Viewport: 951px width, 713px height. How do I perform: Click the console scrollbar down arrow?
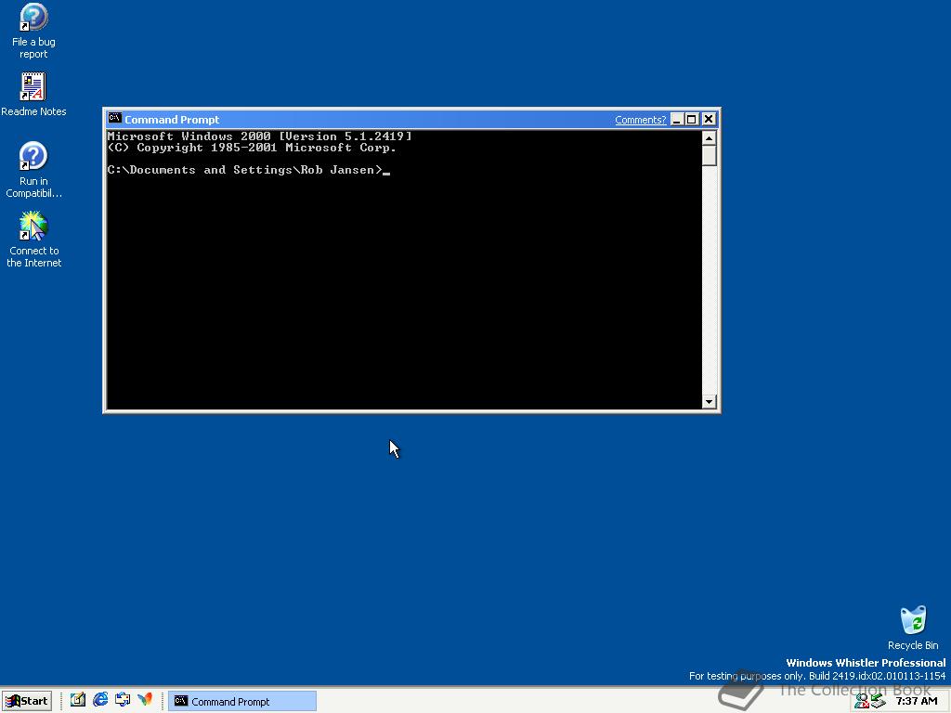pos(709,401)
